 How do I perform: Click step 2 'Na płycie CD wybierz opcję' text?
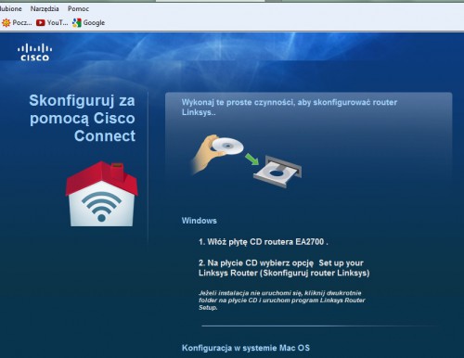tap(284, 268)
